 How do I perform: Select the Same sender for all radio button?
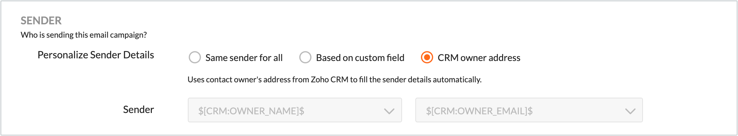195,57
